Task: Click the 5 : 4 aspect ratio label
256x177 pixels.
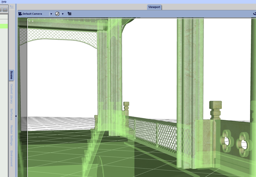Action: click(x=31, y=21)
